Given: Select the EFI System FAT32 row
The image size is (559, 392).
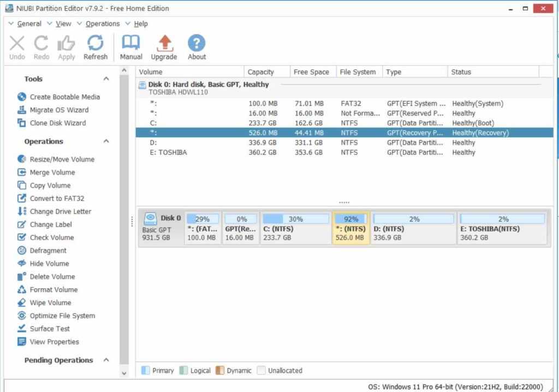Looking at the screenshot, I should [x=344, y=103].
